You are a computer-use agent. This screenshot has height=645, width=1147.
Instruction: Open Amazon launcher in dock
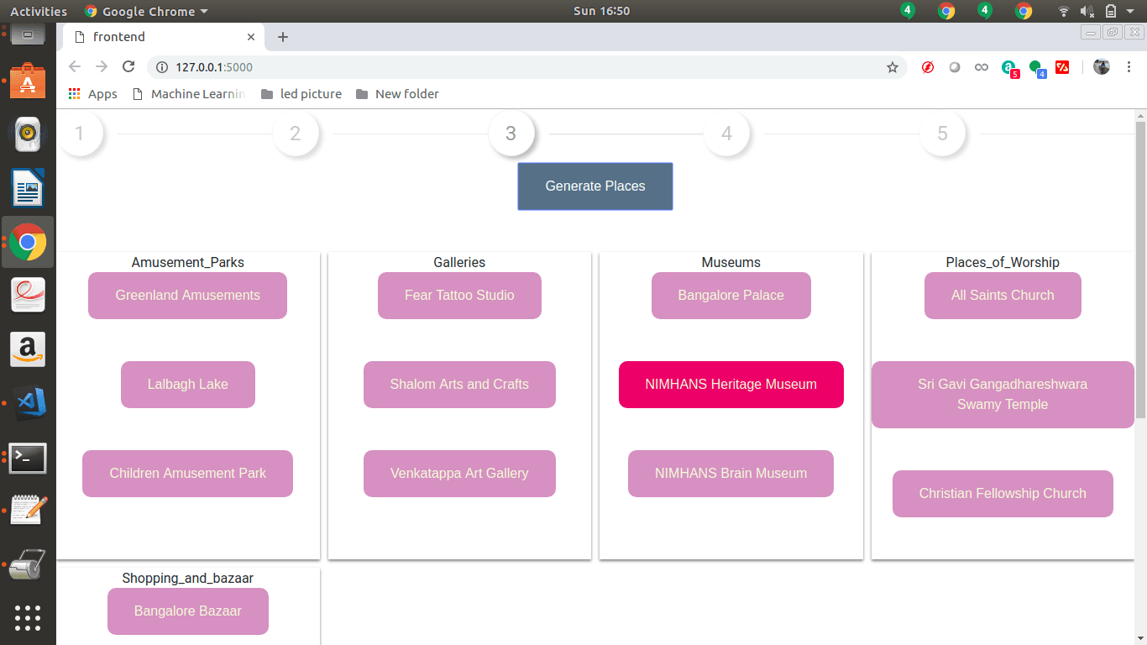click(28, 349)
